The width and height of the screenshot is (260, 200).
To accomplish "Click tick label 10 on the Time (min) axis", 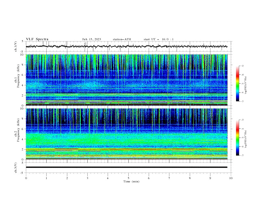I will pyautogui.click(x=231, y=178).
